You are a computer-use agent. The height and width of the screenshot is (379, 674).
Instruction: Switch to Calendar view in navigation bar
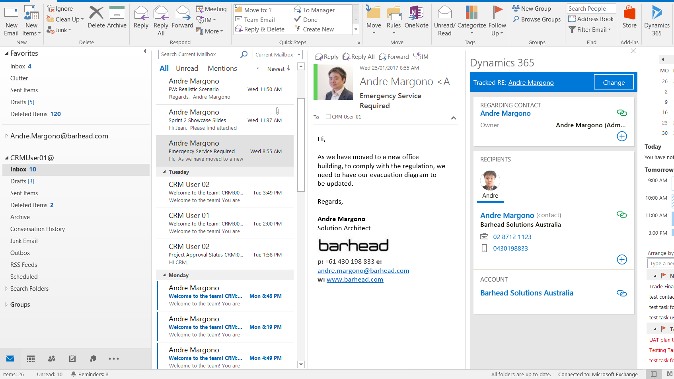coord(31,359)
